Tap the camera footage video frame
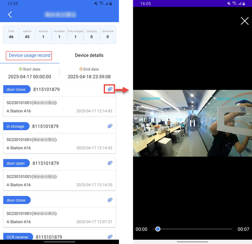The width and height of the screenshot is (252, 244). tap(192, 123)
